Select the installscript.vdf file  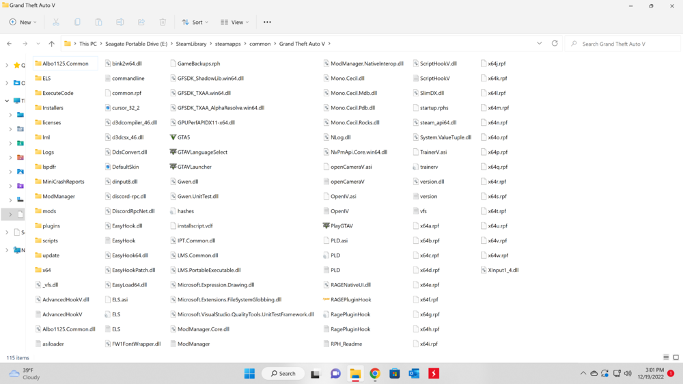click(192, 225)
